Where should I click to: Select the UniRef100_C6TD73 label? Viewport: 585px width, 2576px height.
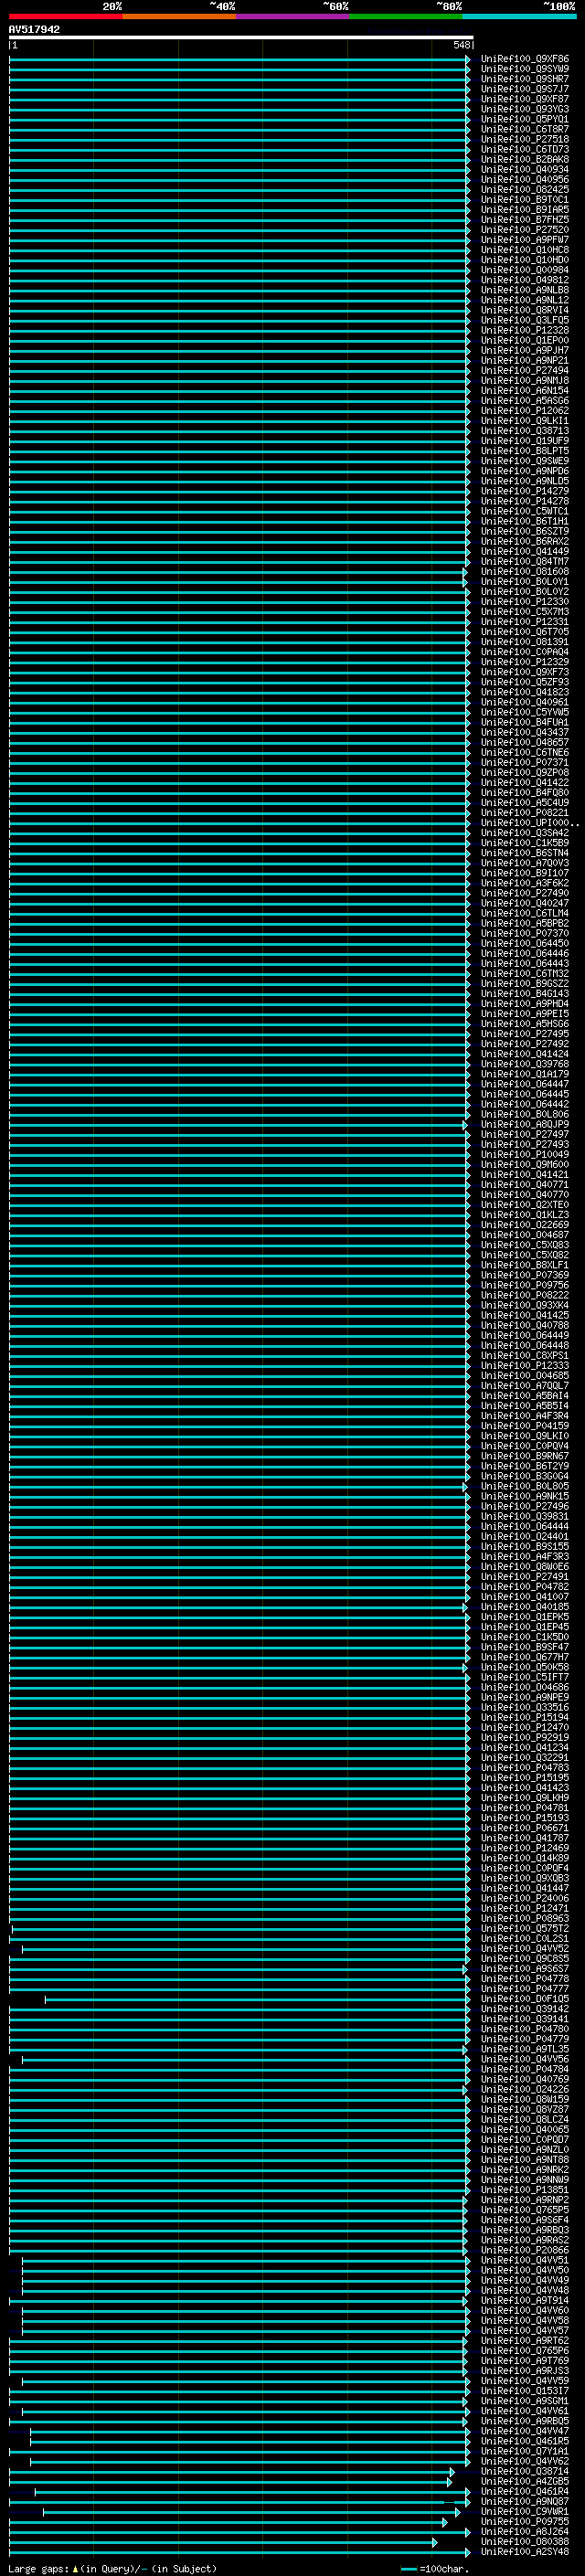pos(525,149)
